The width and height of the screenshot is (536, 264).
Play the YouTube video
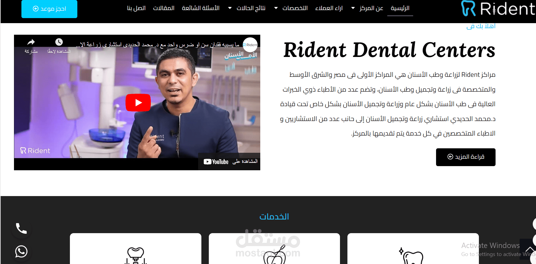[138, 103]
